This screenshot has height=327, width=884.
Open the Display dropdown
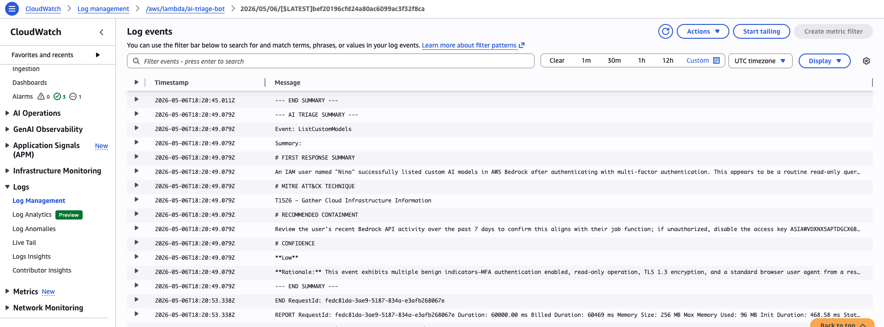(824, 61)
